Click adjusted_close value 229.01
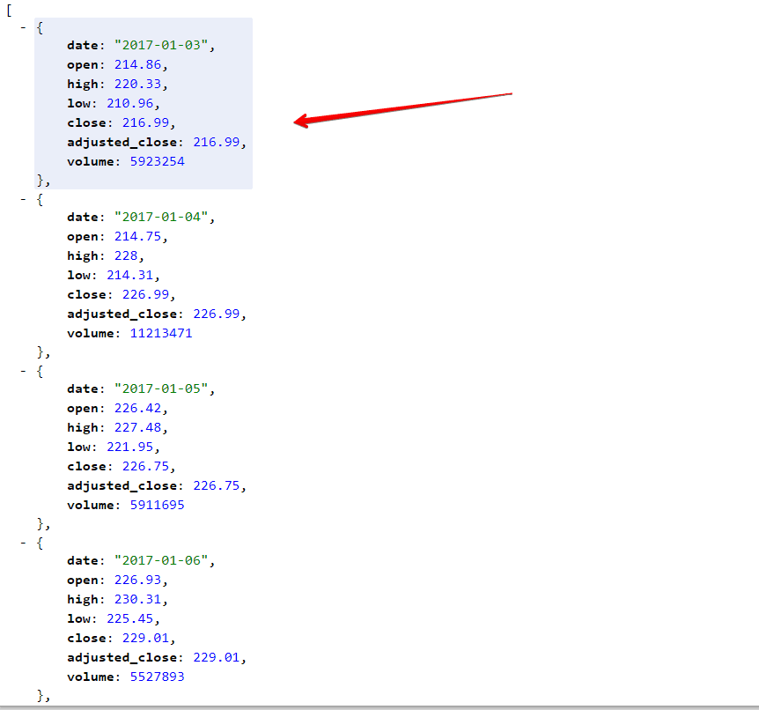 (217, 657)
